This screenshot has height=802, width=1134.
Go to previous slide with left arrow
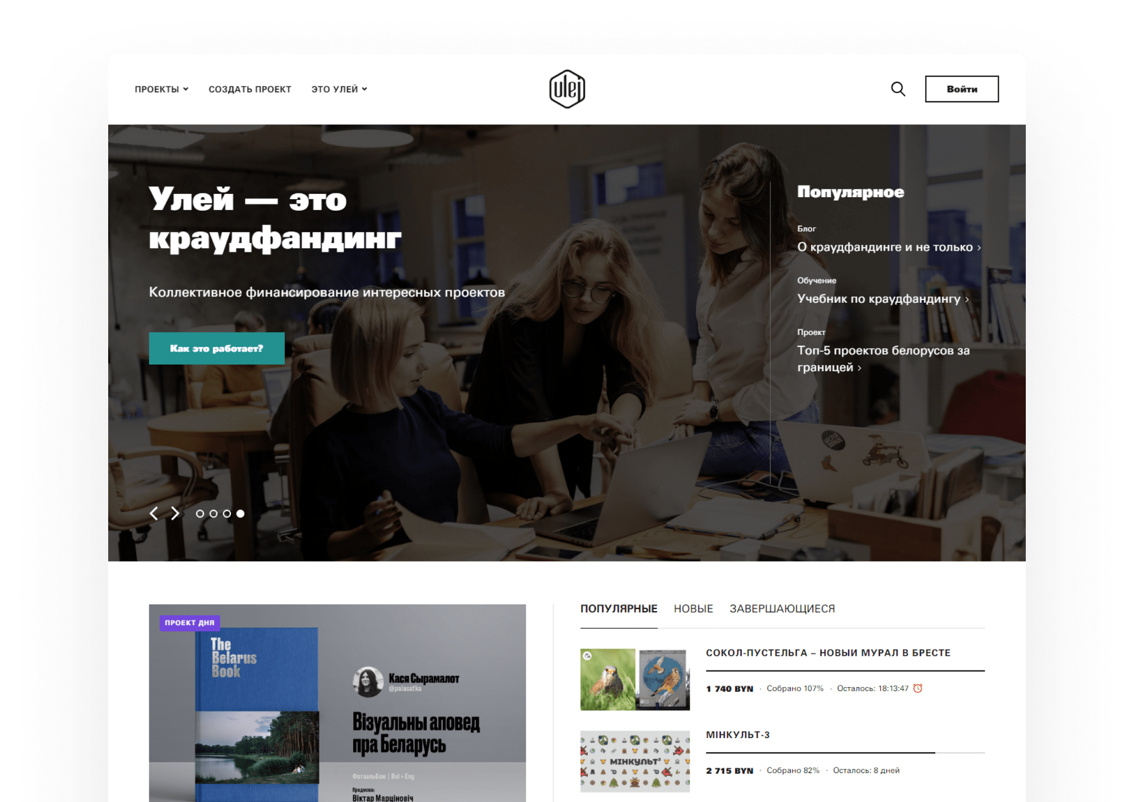click(153, 513)
